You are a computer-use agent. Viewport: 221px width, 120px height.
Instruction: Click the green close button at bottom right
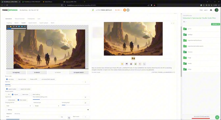pyautogui.click(x=217, y=117)
